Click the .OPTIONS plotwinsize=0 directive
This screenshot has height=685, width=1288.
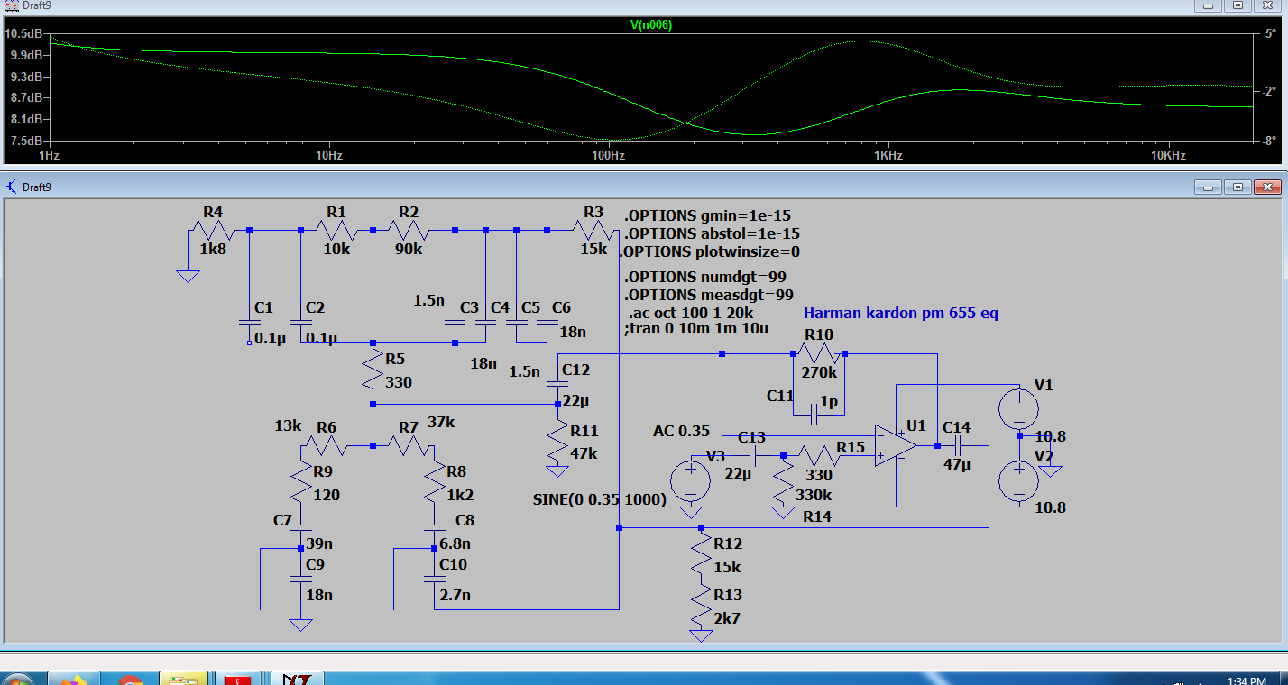(x=711, y=251)
